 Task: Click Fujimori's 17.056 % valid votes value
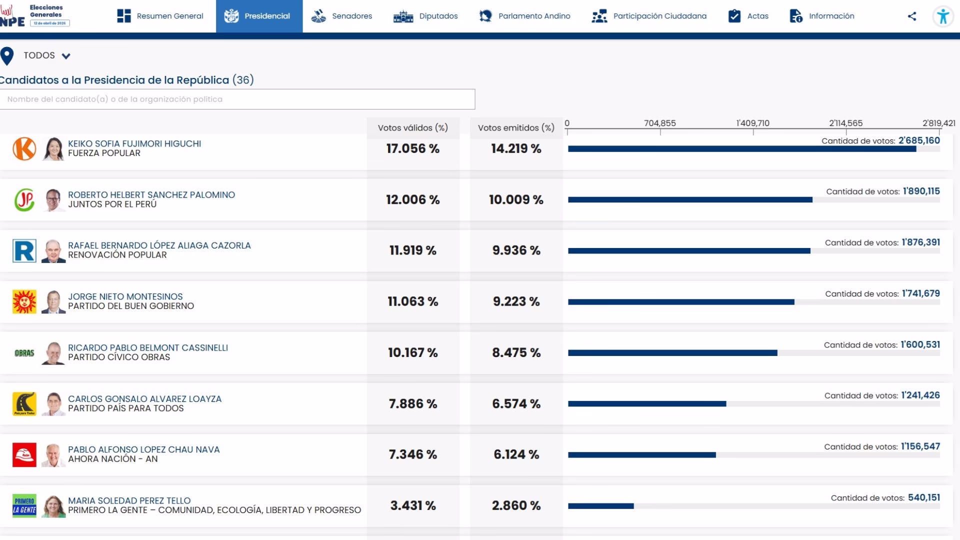[413, 148]
